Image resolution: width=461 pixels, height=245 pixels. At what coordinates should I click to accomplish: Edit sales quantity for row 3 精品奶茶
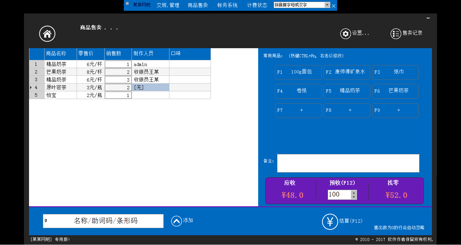point(118,80)
